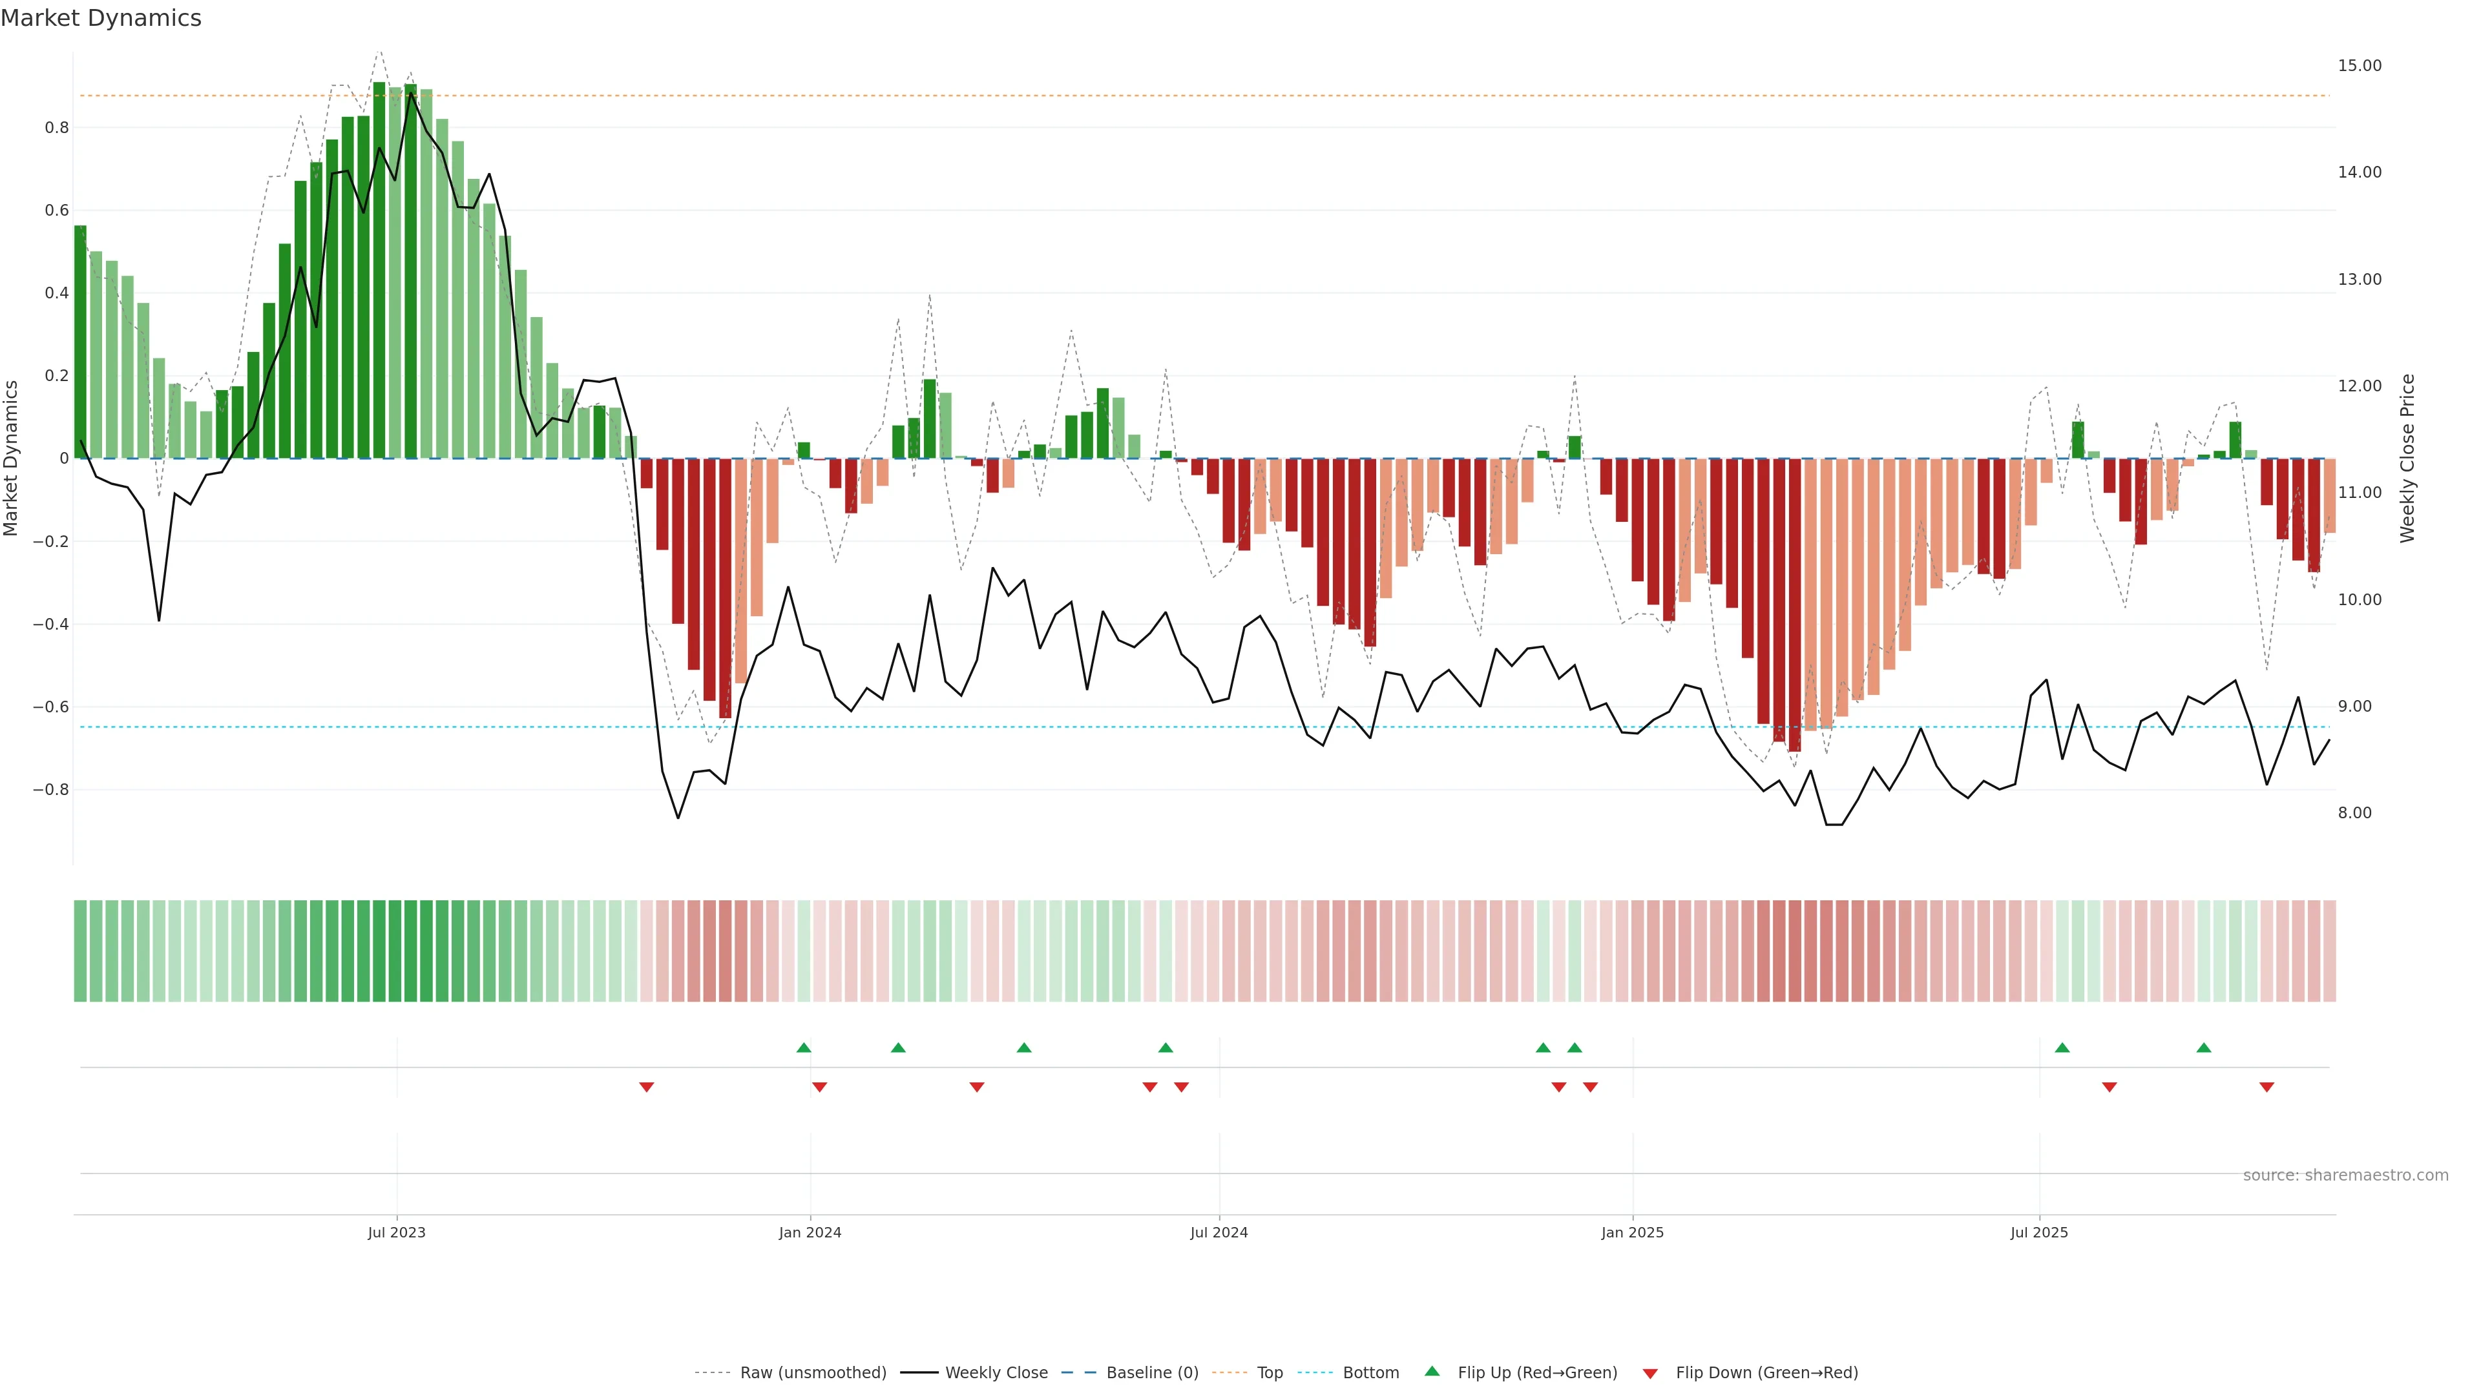
Task: Hide the Top threshold legend entry
Action: pos(1270,1373)
